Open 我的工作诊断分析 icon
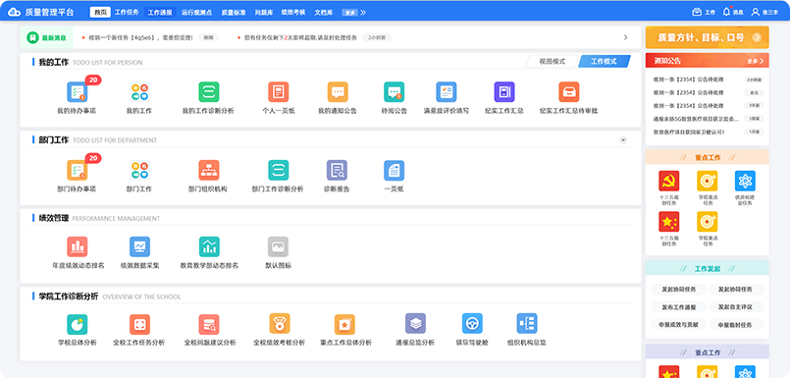Screen dimensions: 790x378 (209, 92)
